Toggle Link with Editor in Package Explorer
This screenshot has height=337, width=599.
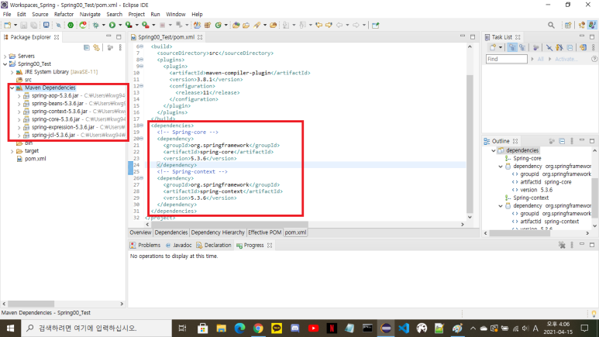[97, 48]
